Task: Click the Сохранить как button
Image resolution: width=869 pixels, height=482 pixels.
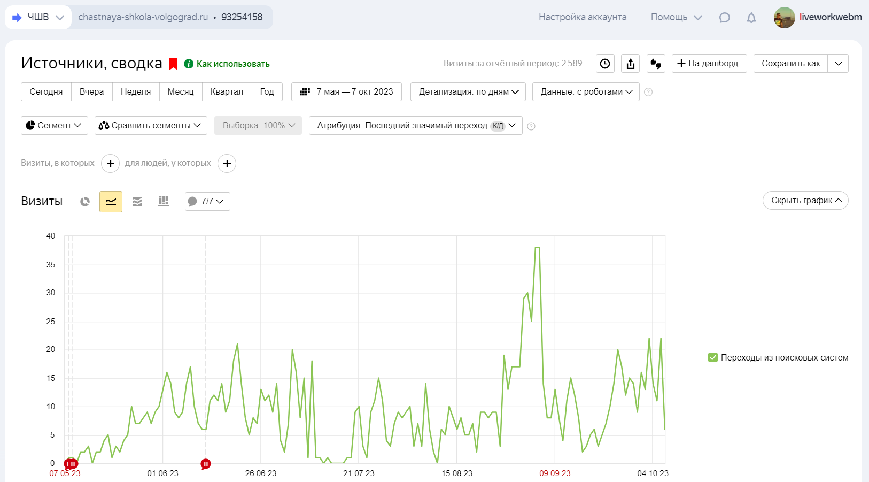Action: pos(790,63)
